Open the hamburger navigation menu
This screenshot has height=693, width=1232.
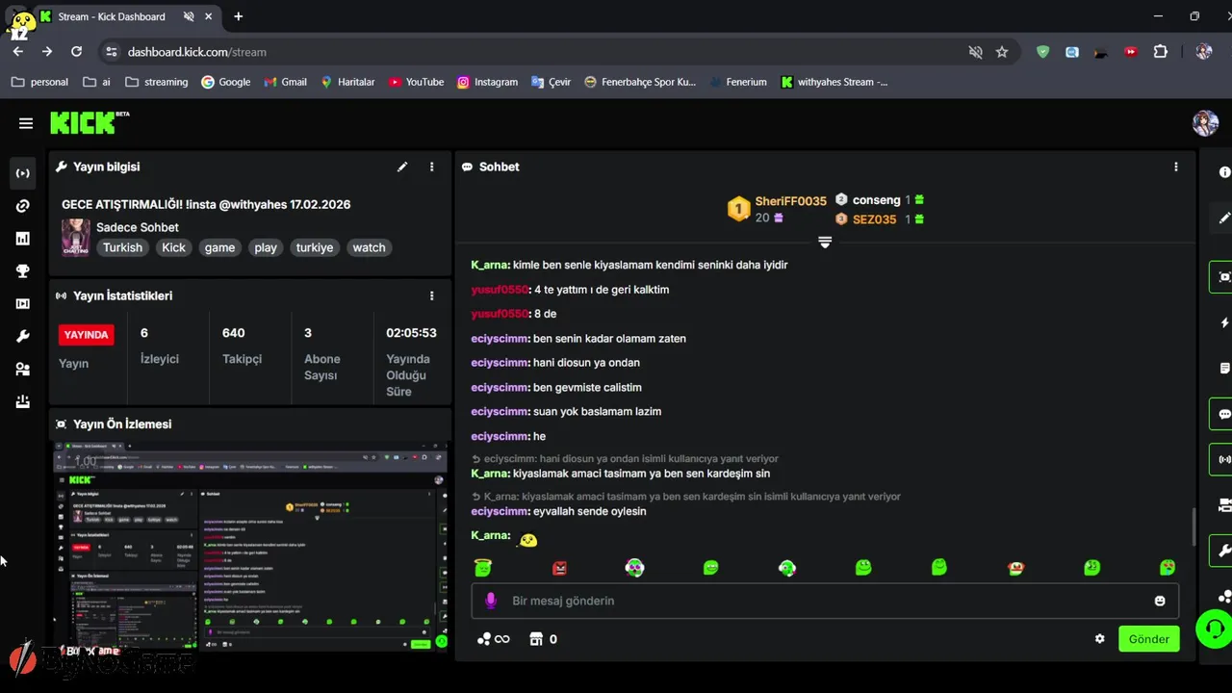tap(26, 123)
